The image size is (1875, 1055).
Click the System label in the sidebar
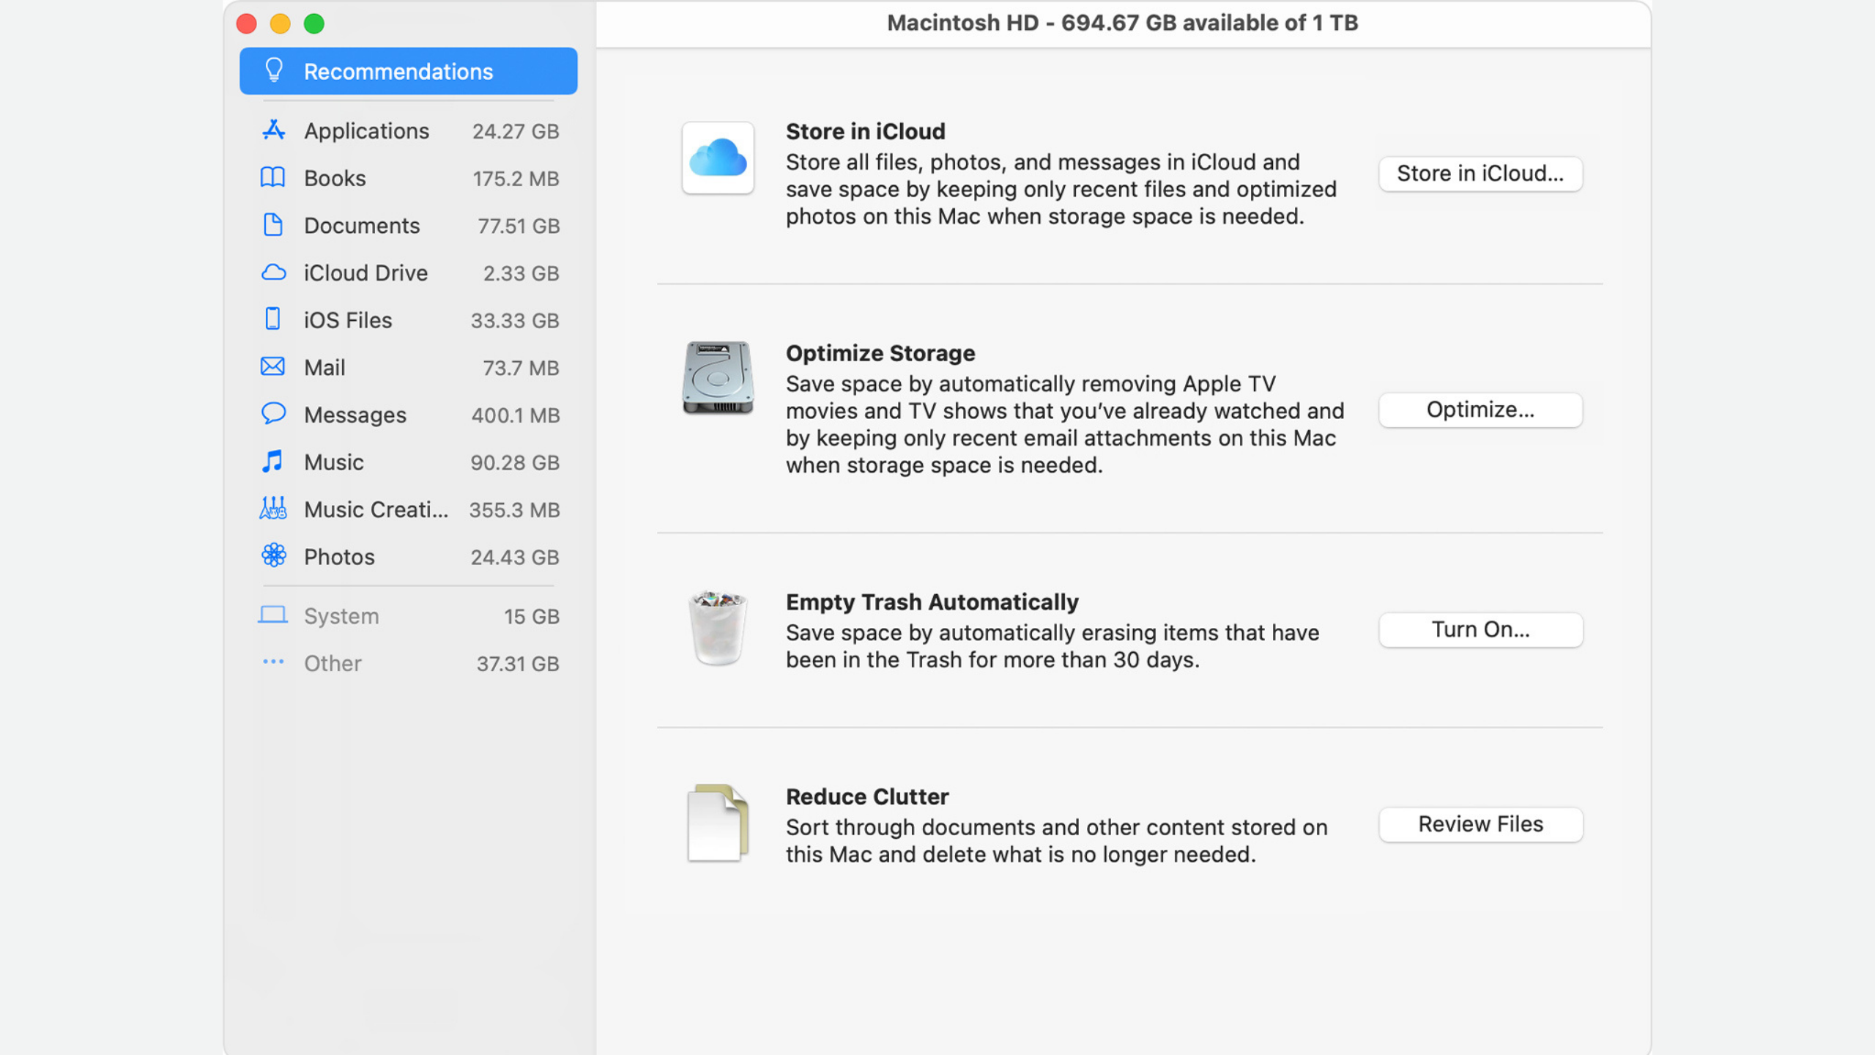(341, 616)
